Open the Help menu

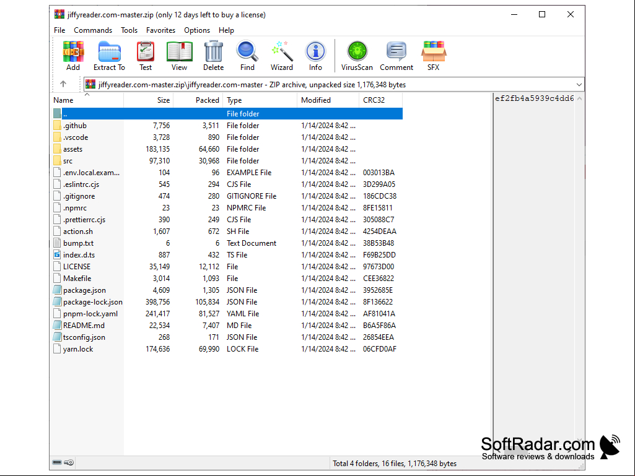coord(226,30)
